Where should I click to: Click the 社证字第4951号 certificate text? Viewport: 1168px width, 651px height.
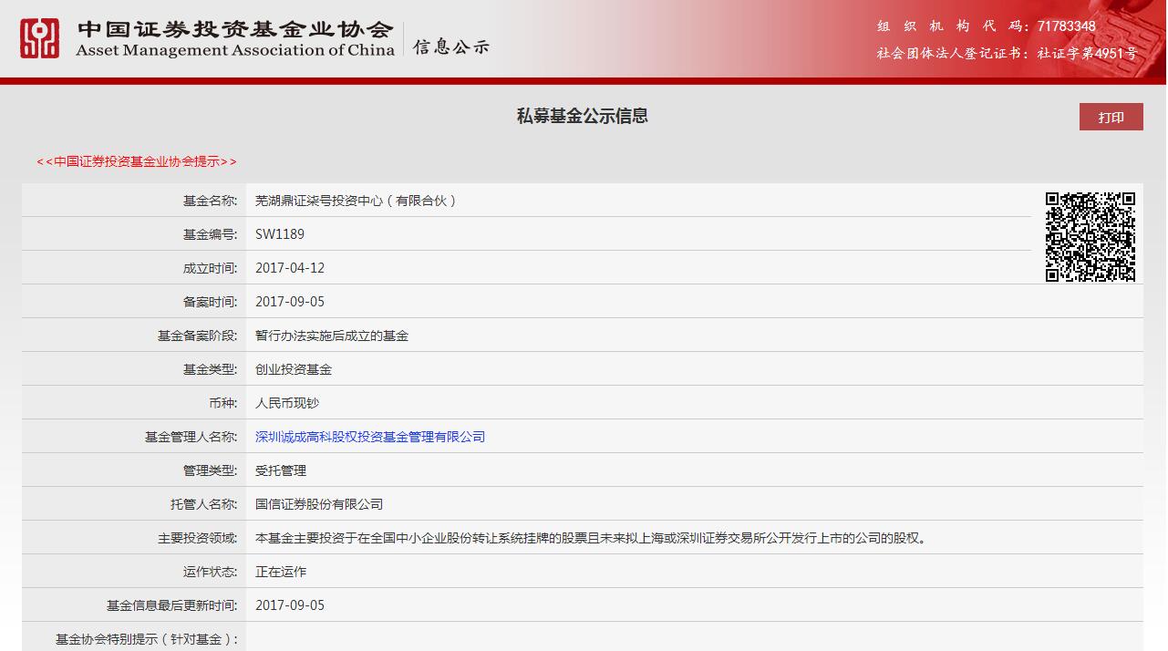(1087, 53)
